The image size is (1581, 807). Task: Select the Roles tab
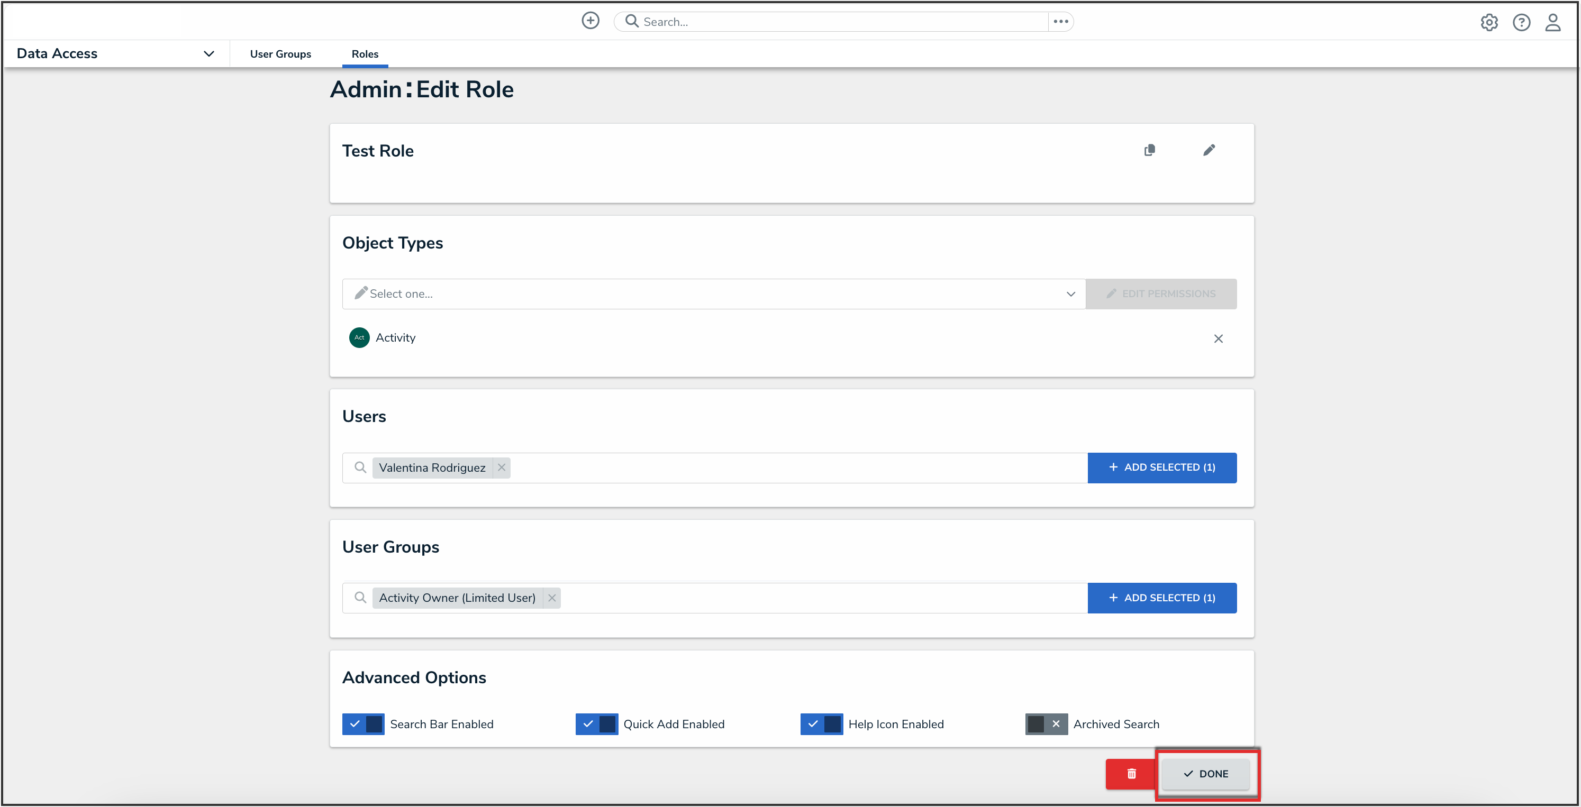tap(365, 54)
